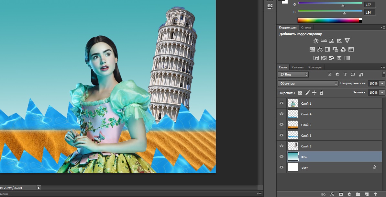
Task: Hide Слой 5 layer visibility
Action: (x=281, y=146)
